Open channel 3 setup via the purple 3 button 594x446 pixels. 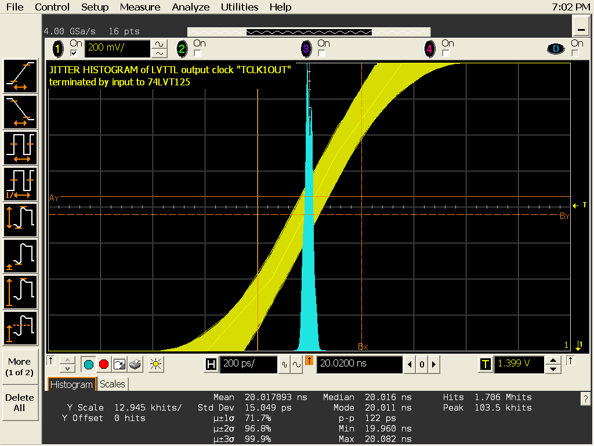(306, 49)
